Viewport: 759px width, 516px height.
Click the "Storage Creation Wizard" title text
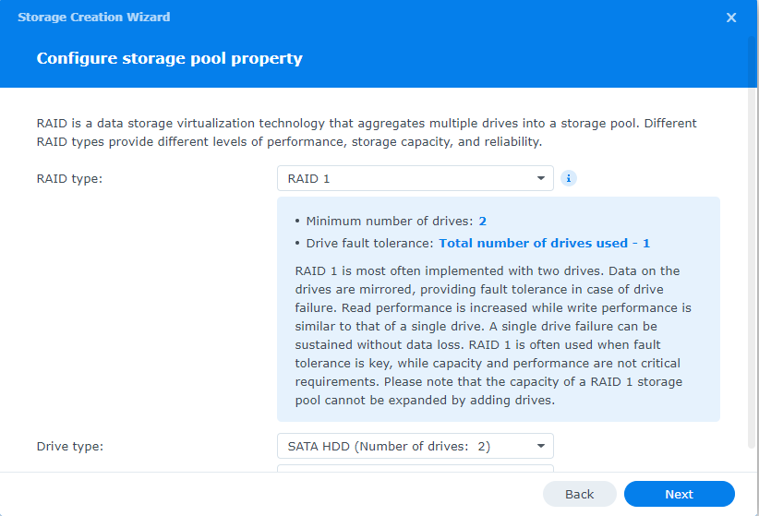tap(94, 18)
